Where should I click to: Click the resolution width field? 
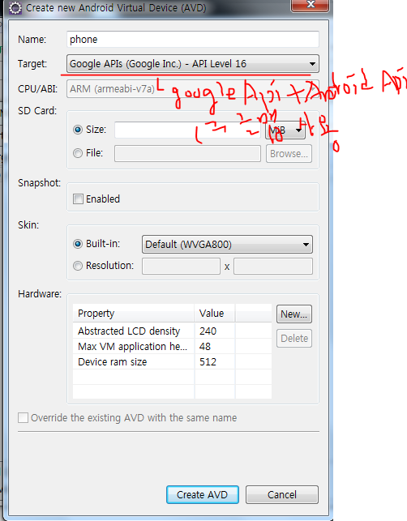(x=181, y=266)
